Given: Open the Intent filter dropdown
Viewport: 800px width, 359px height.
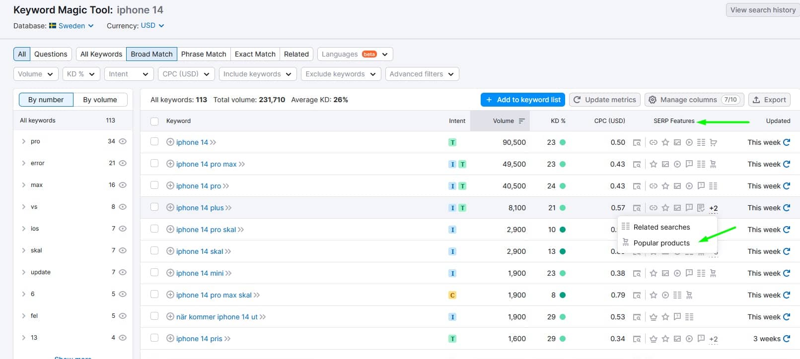Looking at the screenshot, I should pos(129,74).
